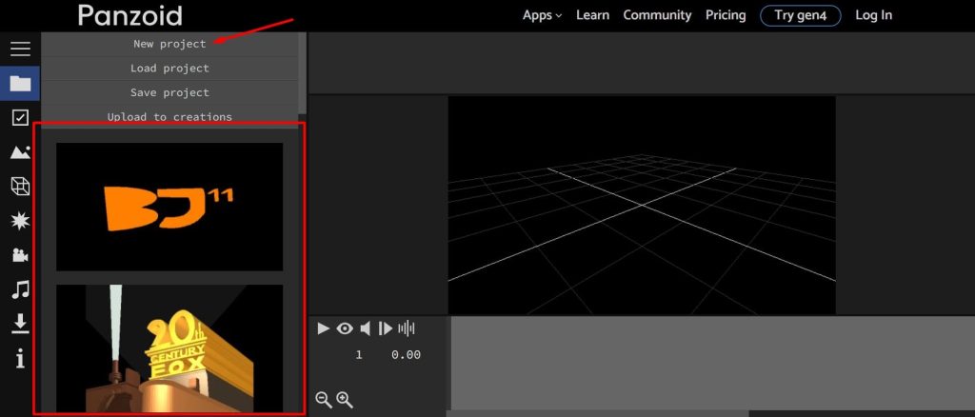Select the 3D cube objects icon
This screenshot has width=975, height=417.
(x=20, y=186)
